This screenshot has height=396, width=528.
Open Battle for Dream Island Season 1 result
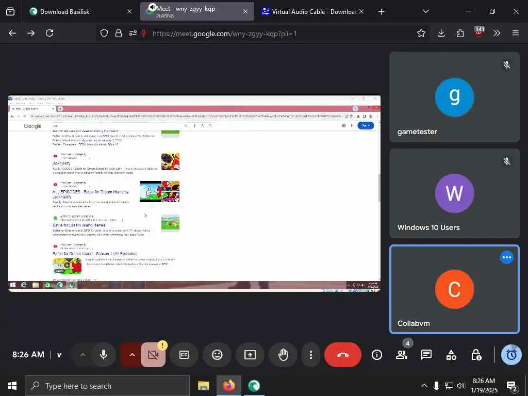click(x=95, y=254)
